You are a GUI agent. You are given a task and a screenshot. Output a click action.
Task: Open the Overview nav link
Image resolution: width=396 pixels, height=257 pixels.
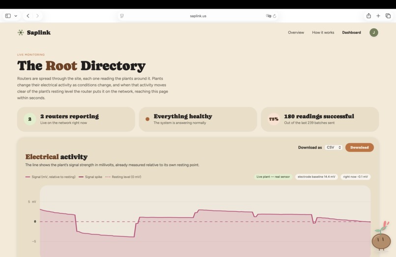coord(296,32)
